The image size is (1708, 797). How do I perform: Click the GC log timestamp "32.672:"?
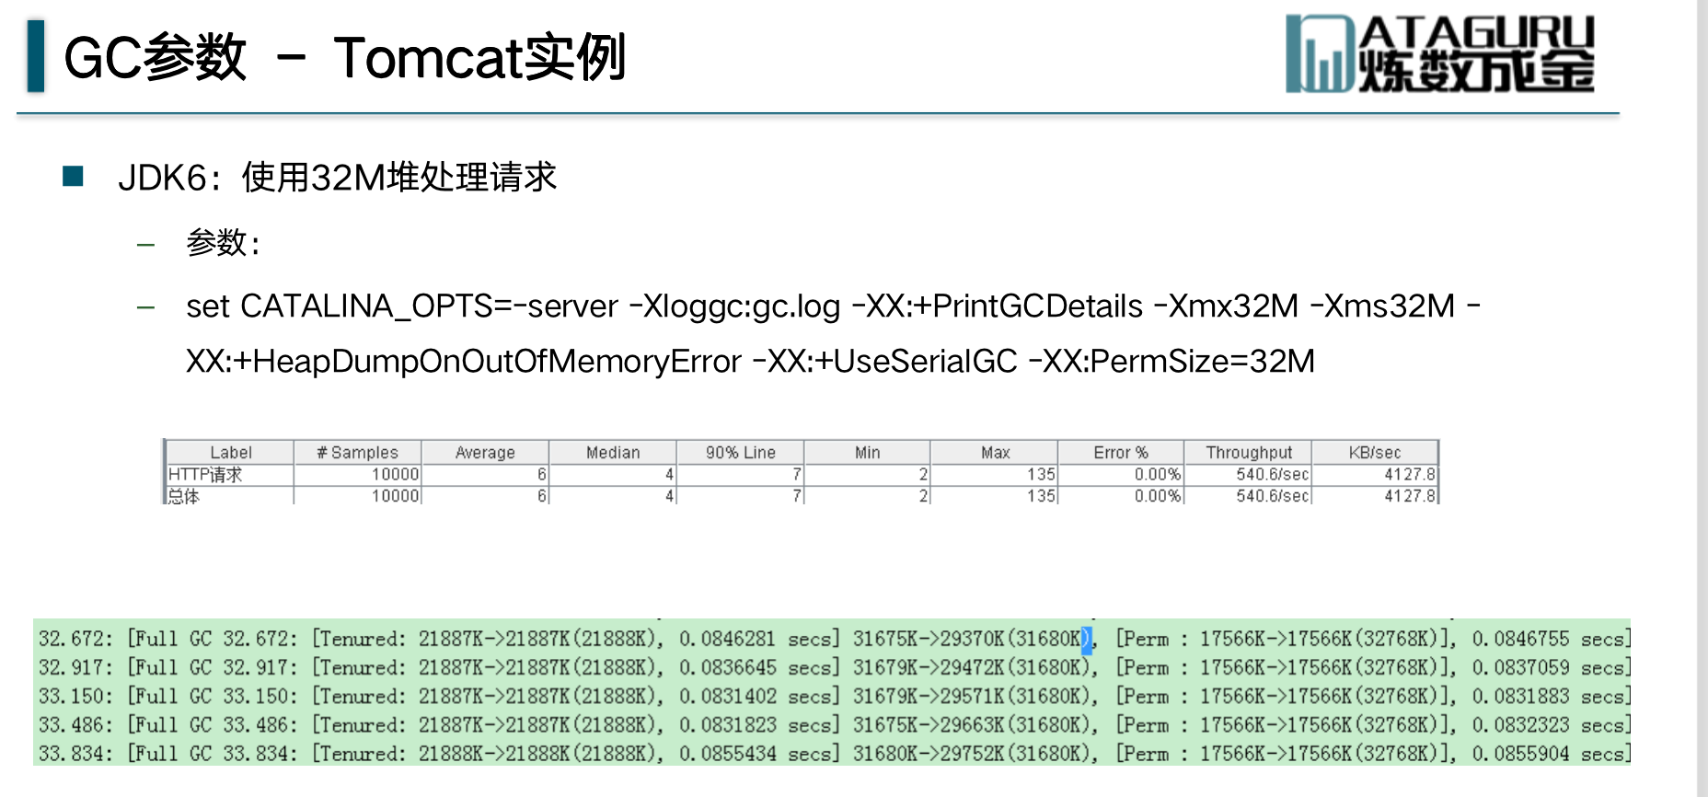[75, 639]
